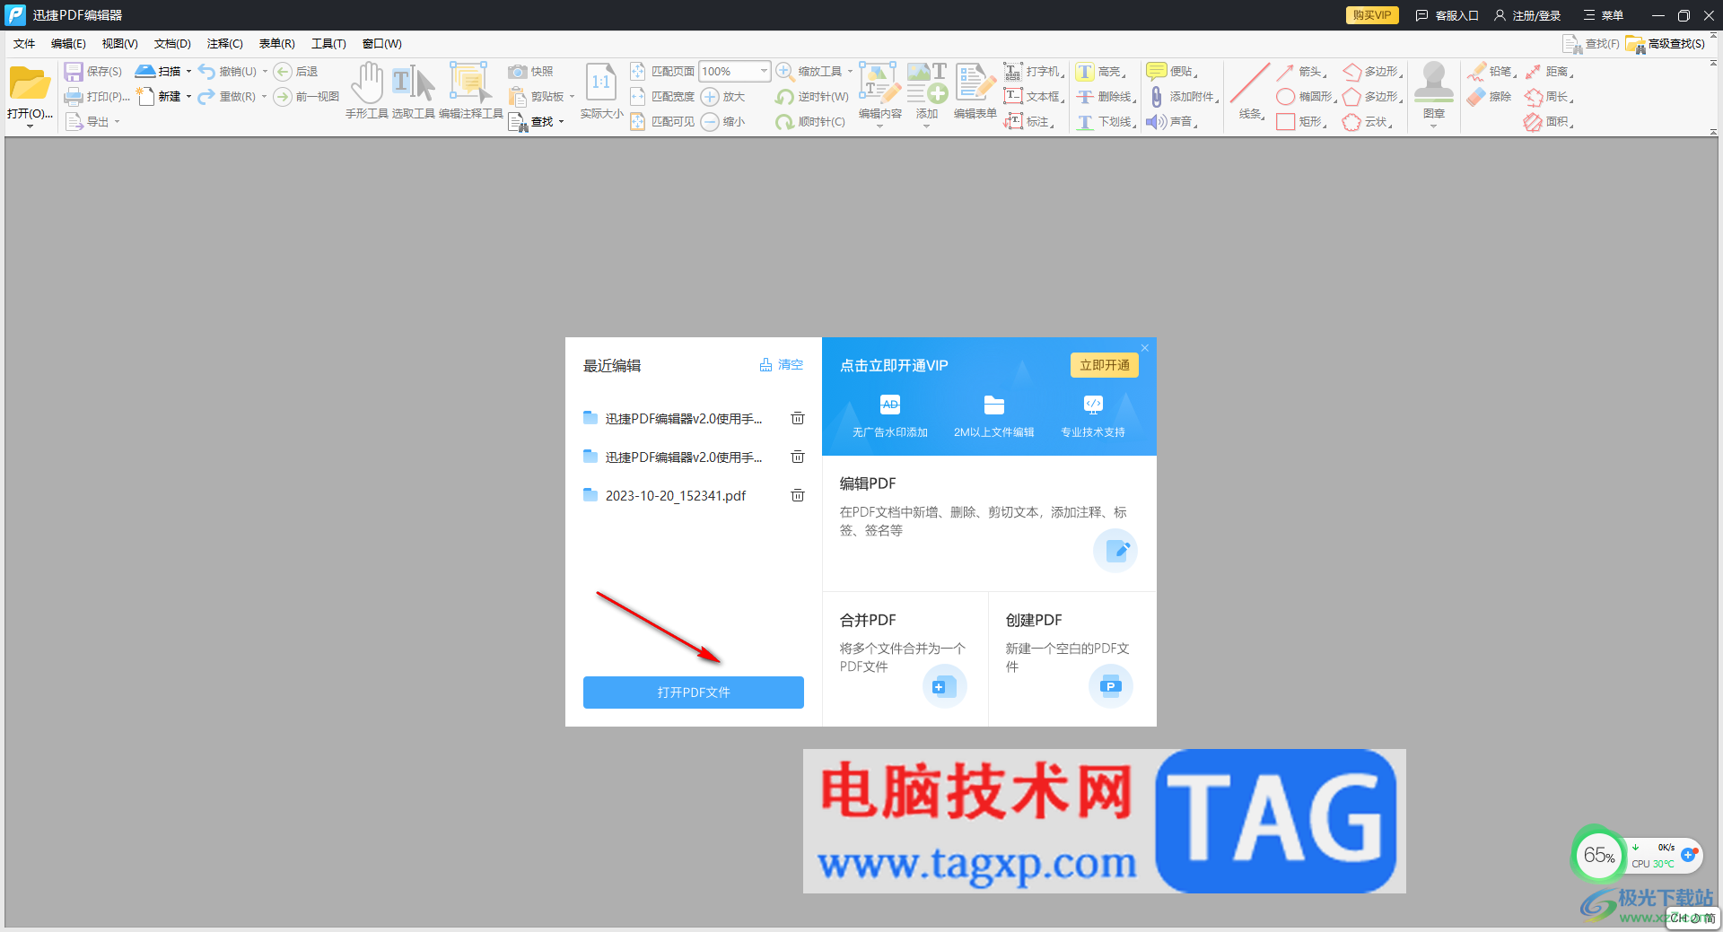
Task: Expand the Zoom Tool (缩放工具) dropdown arrow
Action: (850, 72)
